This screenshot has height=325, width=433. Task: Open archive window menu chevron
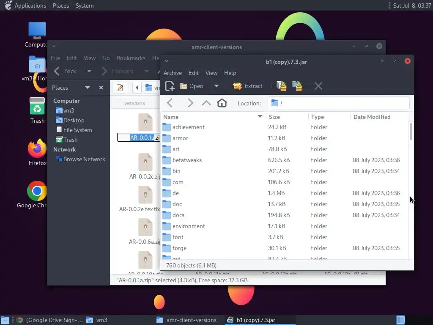pos(167,61)
